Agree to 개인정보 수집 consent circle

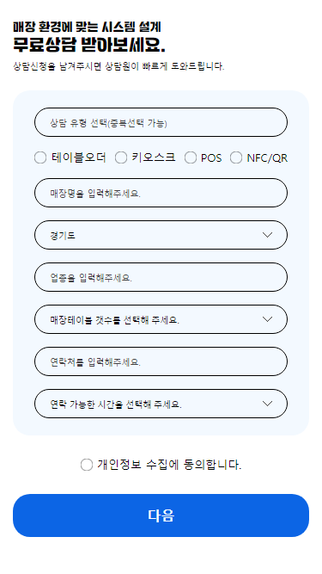click(87, 465)
